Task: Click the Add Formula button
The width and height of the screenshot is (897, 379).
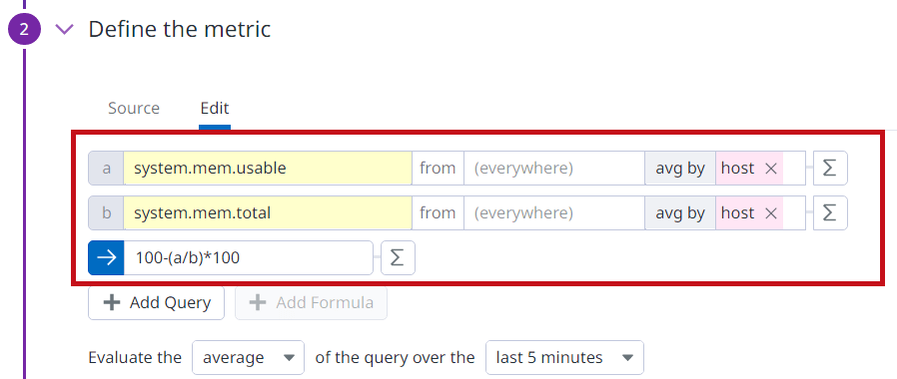Action: click(312, 302)
